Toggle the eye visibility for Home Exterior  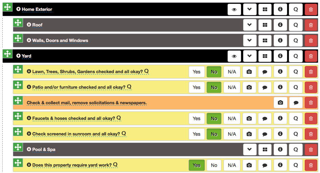234,9
